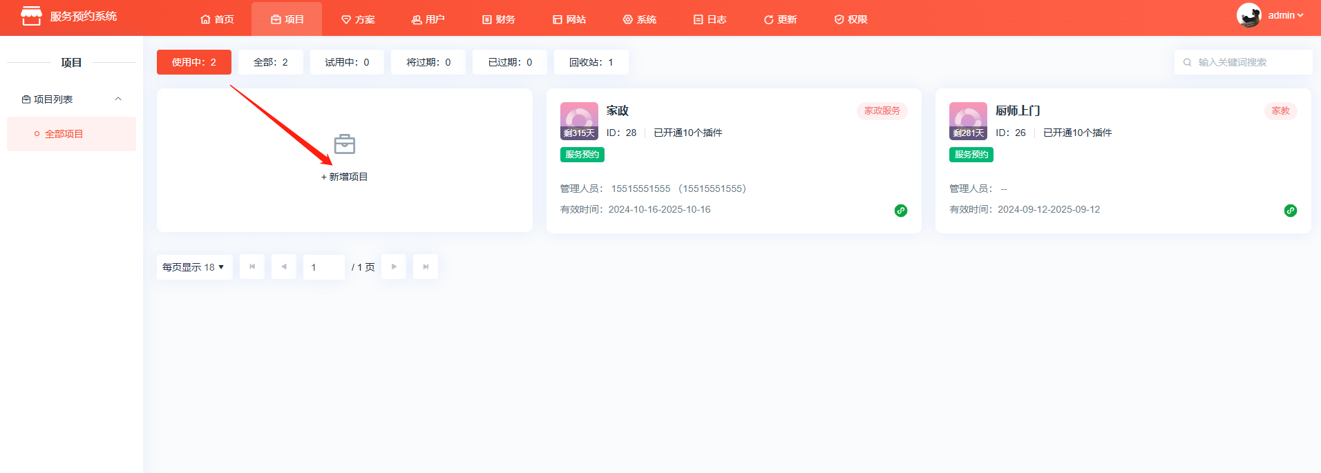Click the briefcase icon for new project
This screenshot has width=1321, height=473.
(344, 144)
